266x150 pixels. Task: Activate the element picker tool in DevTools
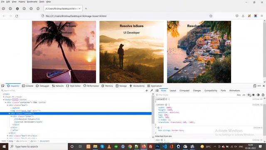(3, 86)
